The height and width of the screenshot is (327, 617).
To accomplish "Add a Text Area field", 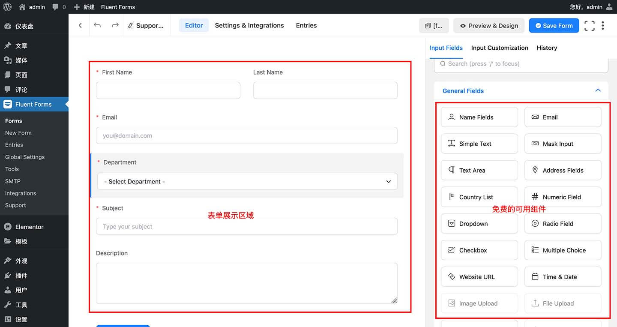I will point(479,170).
